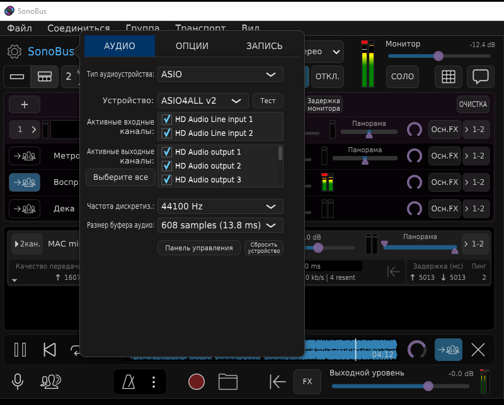Click Сбросить устройство button
Screen dimensions: 504x405
tap(264, 248)
